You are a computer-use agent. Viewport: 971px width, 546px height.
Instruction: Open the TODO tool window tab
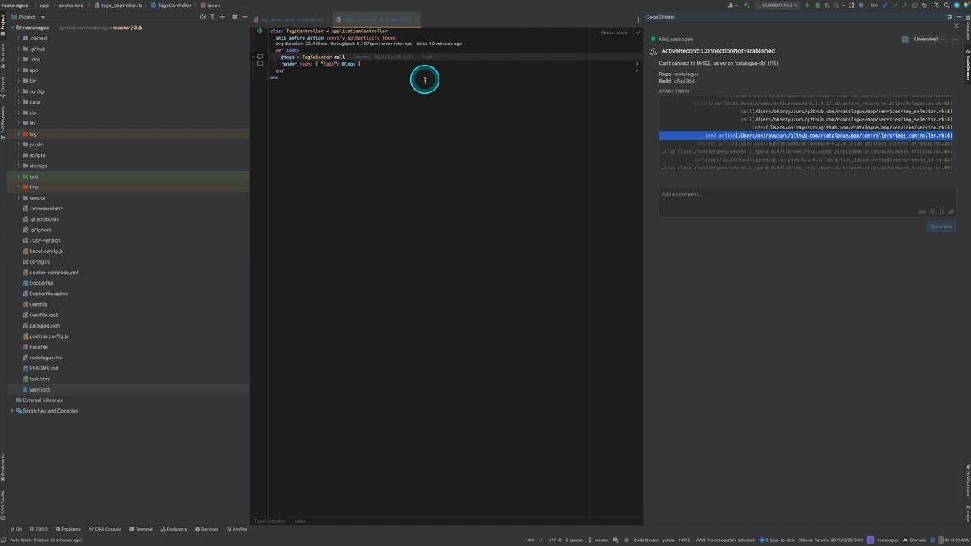[x=37, y=529]
